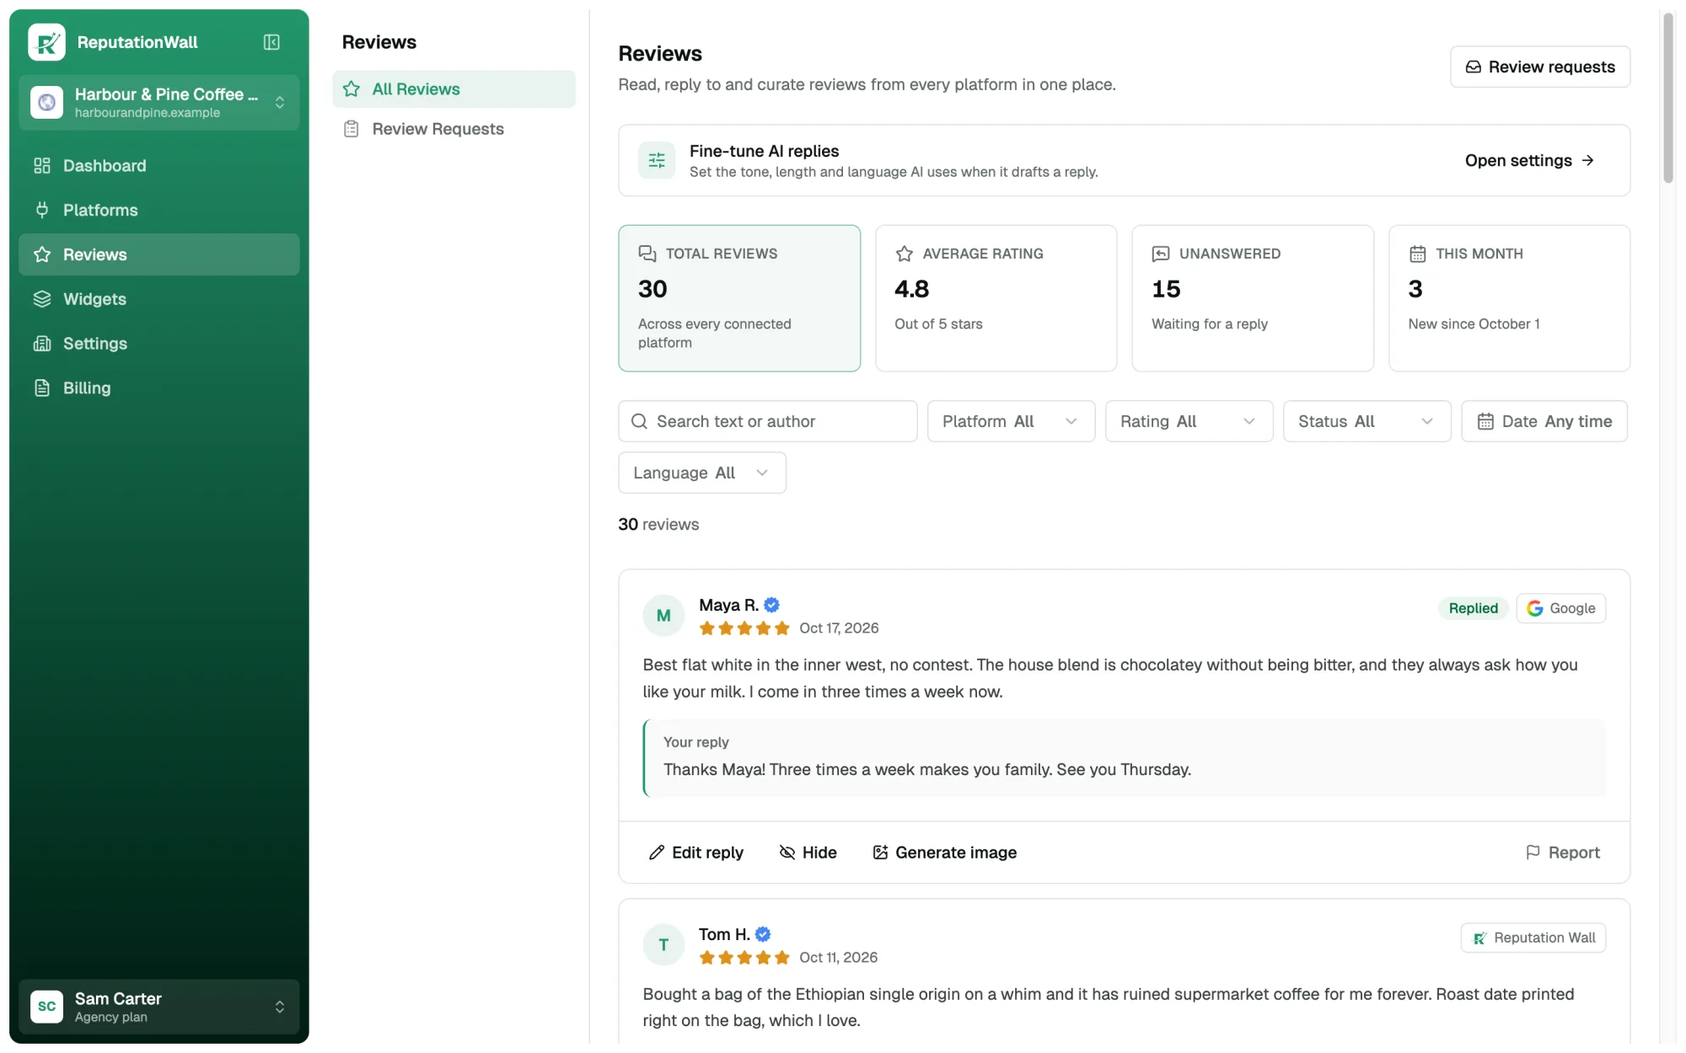Click the Tom H. reviewer name

pyautogui.click(x=724, y=934)
